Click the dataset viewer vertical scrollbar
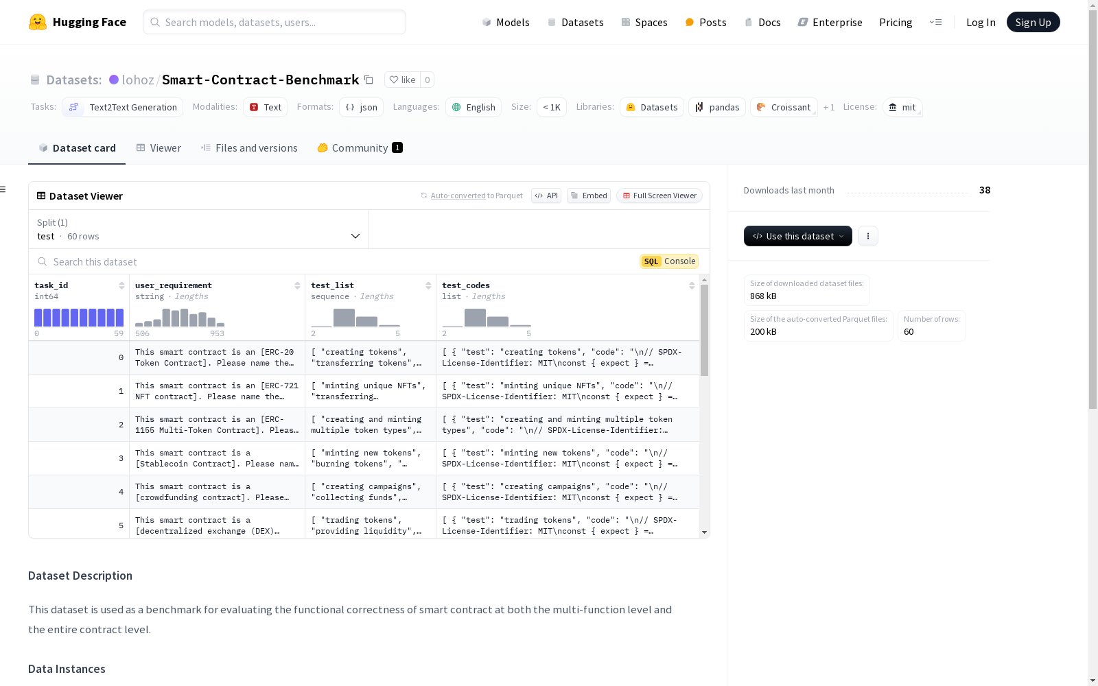This screenshot has height=686, width=1098. (x=704, y=330)
